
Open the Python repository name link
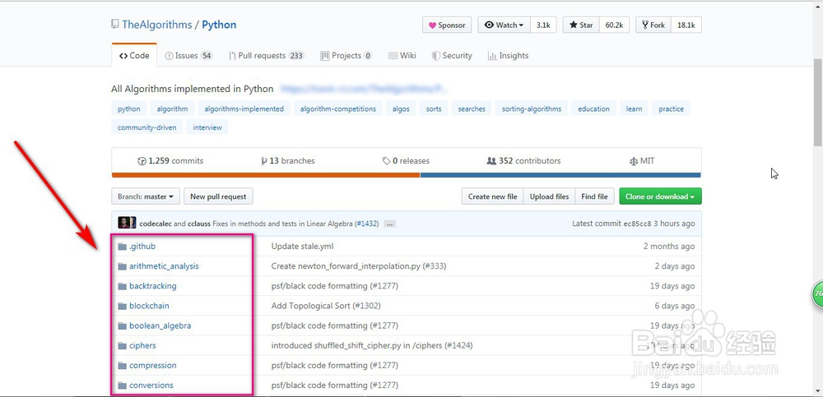coord(219,25)
